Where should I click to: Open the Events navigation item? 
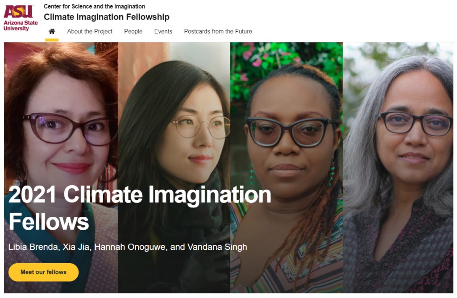click(163, 31)
